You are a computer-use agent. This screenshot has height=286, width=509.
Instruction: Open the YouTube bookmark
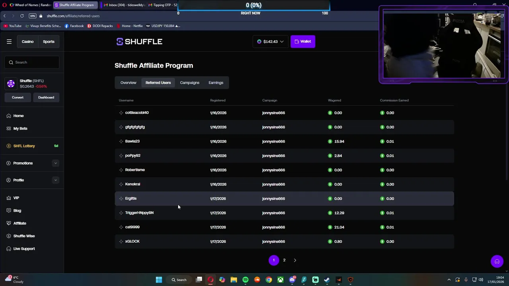(x=12, y=26)
